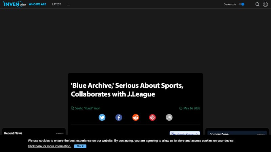Go to the LATEST section
Viewport: 271px width, 152px height.
[57, 4]
